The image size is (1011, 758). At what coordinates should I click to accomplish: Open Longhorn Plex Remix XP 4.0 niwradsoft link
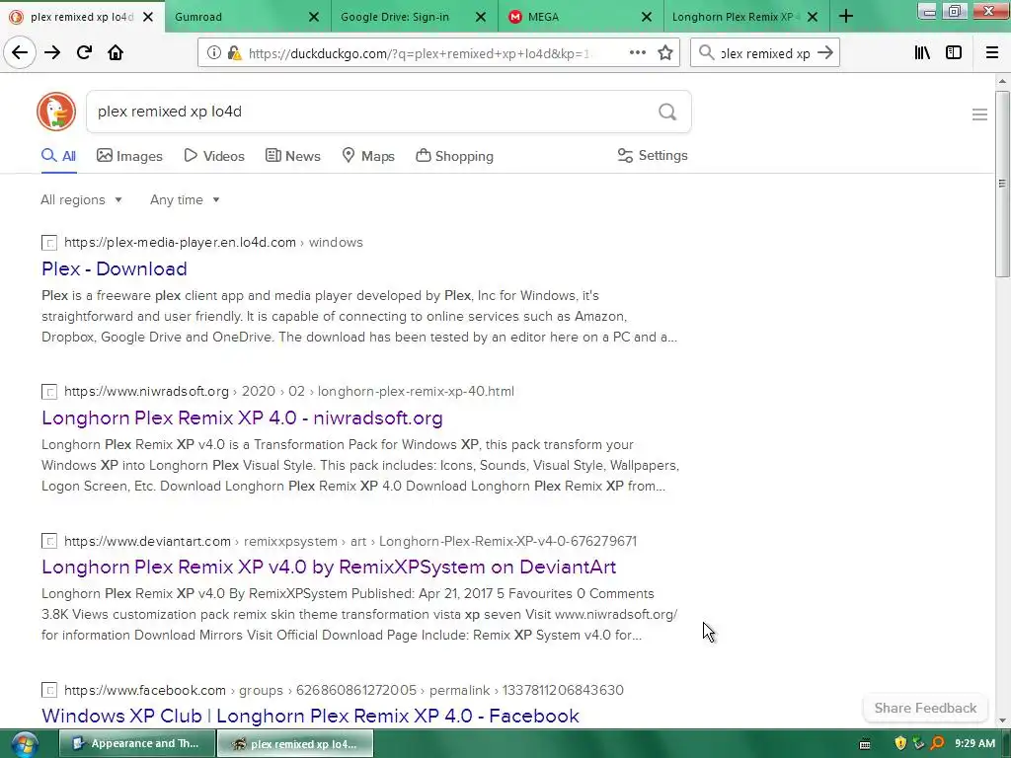[242, 417]
